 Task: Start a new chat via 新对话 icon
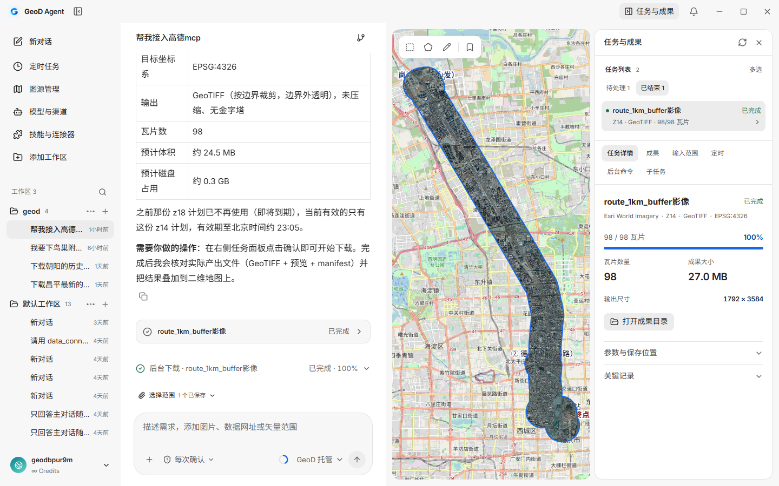click(x=18, y=42)
